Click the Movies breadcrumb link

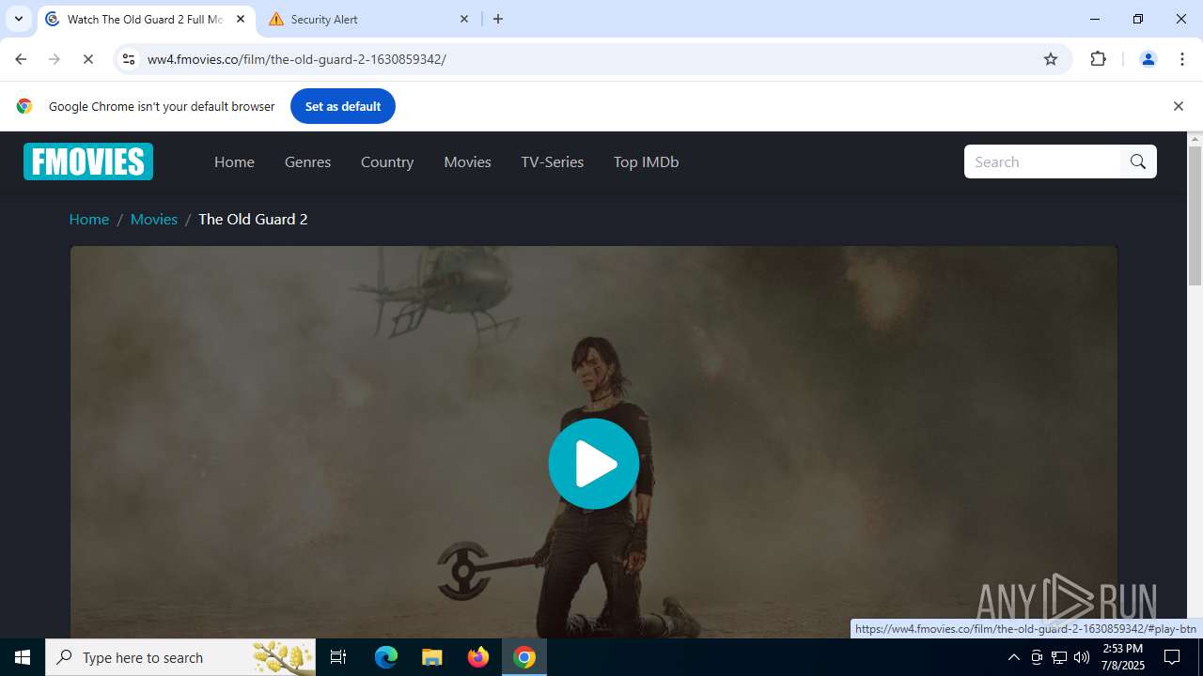tap(154, 219)
